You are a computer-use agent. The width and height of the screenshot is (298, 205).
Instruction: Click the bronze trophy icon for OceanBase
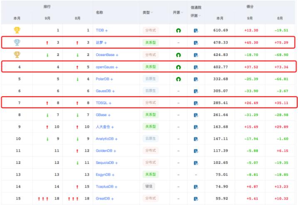(x=17, y=54)
